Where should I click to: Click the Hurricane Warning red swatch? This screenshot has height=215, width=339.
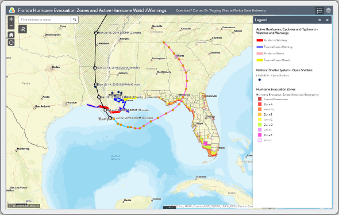coord(260,40)
